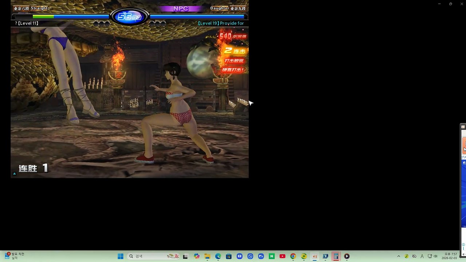Image resolution: width=466 pixels, height=262 pixels.
Task: Open File Explorer from the taskbar
Action: [207, 256]
